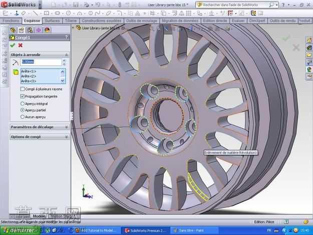Enable Congé à plusieurs rayons checkbox
313x235 pixels.
23,89
